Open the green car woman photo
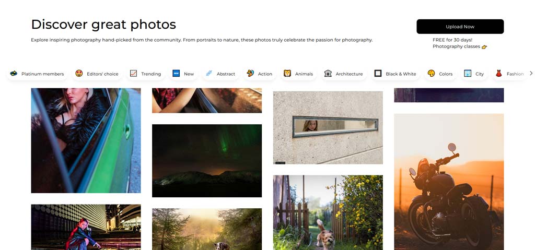This screenshot has width=535, height=250. (86, 140)
